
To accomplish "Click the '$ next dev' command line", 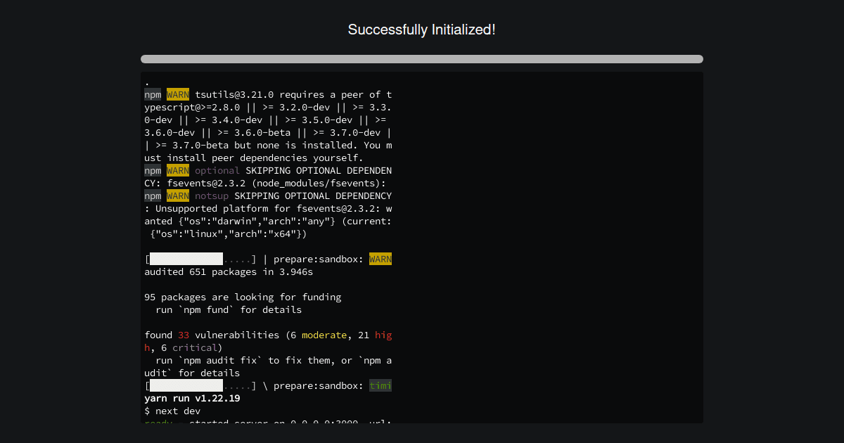I will coord(172,411).
